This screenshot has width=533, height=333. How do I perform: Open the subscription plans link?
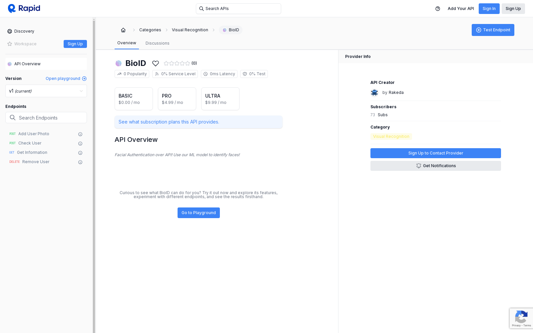click(199, 122)
